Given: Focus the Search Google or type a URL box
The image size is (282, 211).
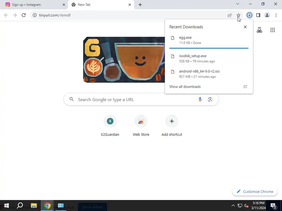Looking at the screenshot, I should [141, 99].
